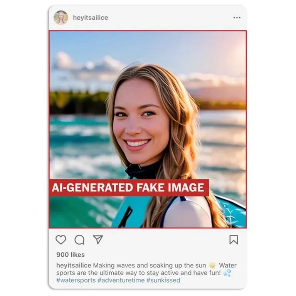Open the #adventuretime hashtag
This screenshot has width=296, height=296.
(x=121, y=280)
